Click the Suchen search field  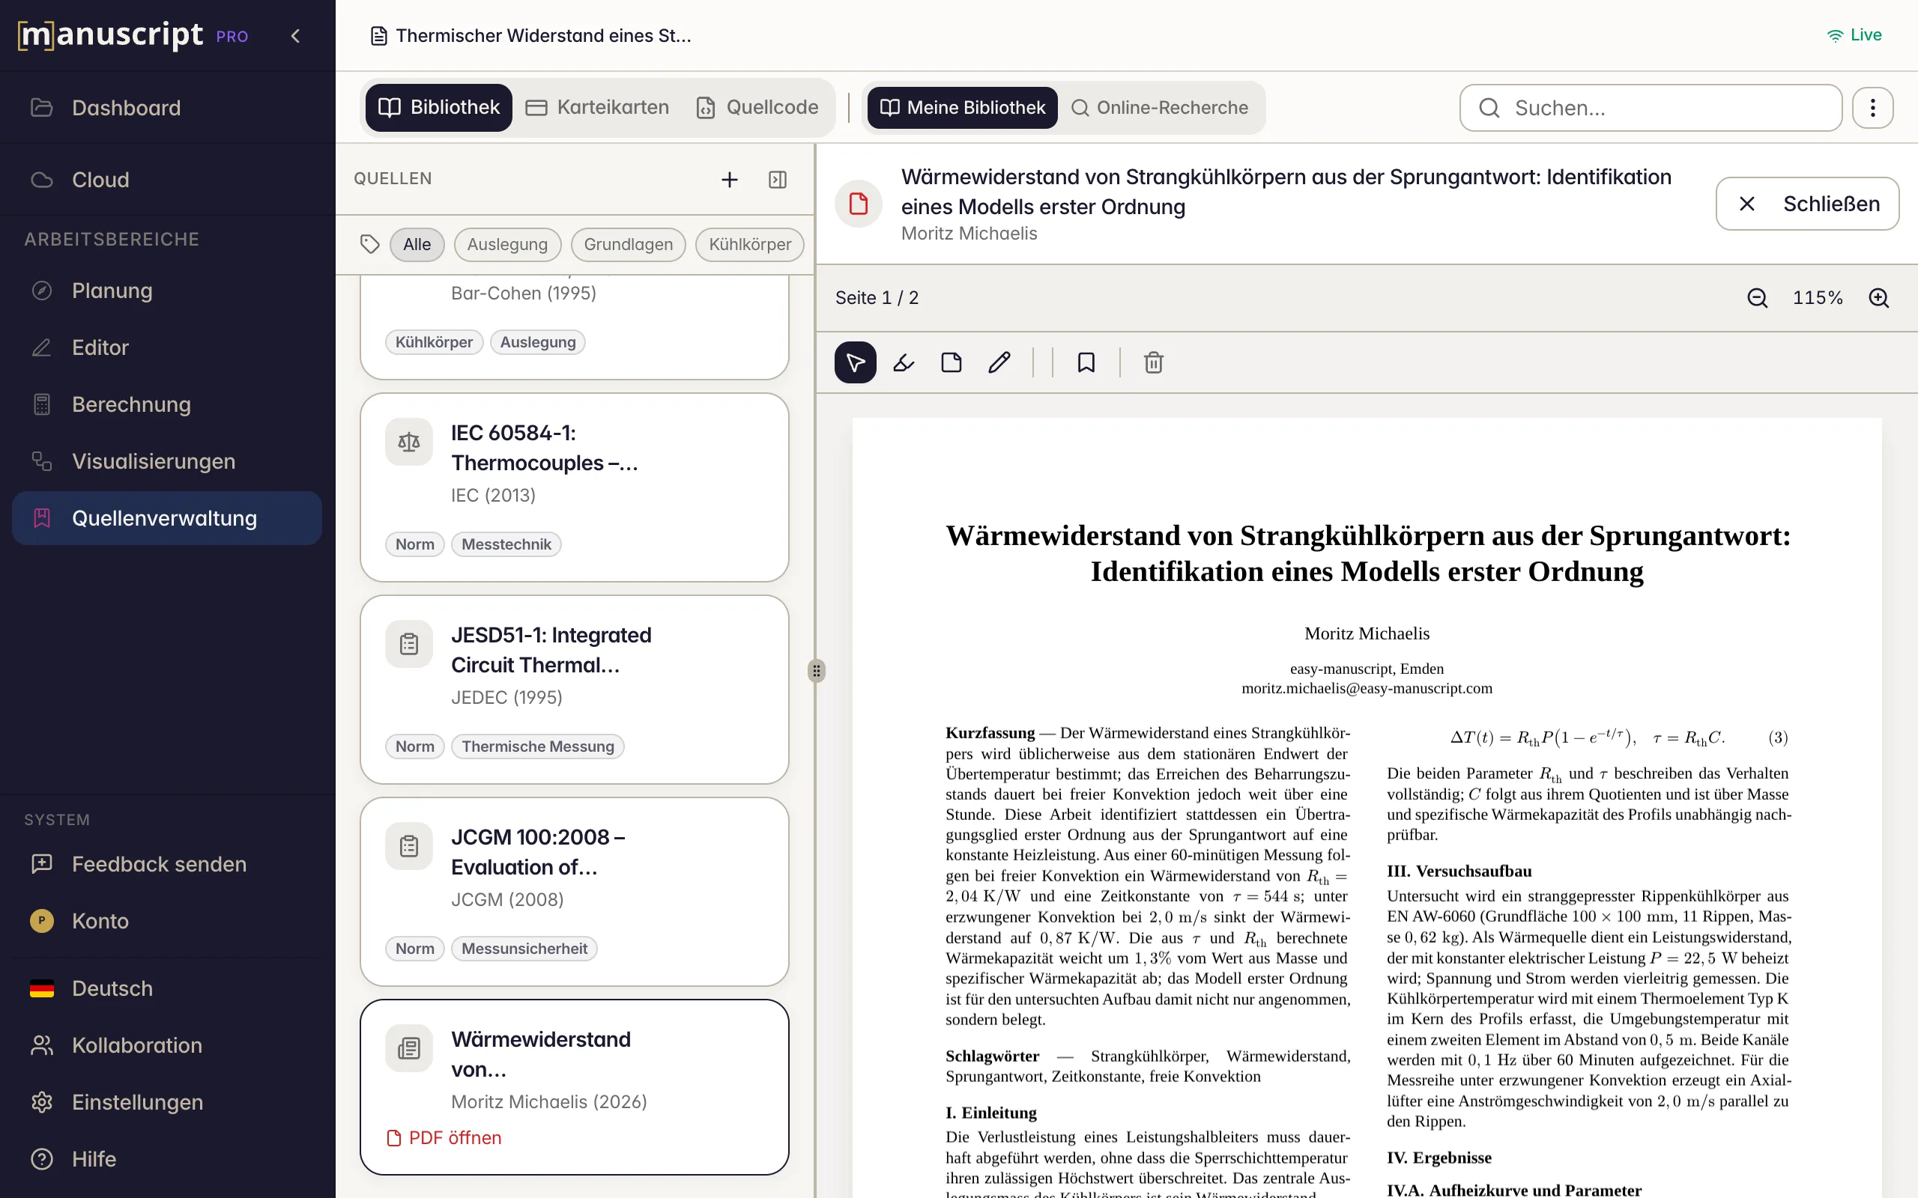(1651, 108)
